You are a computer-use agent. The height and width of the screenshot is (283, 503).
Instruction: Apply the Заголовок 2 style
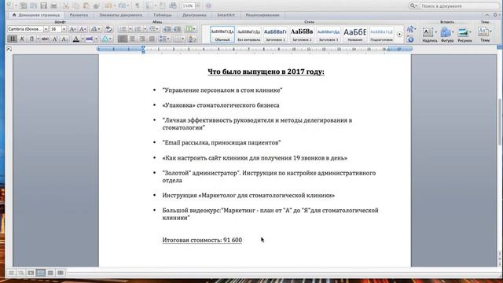pos(302,35)
